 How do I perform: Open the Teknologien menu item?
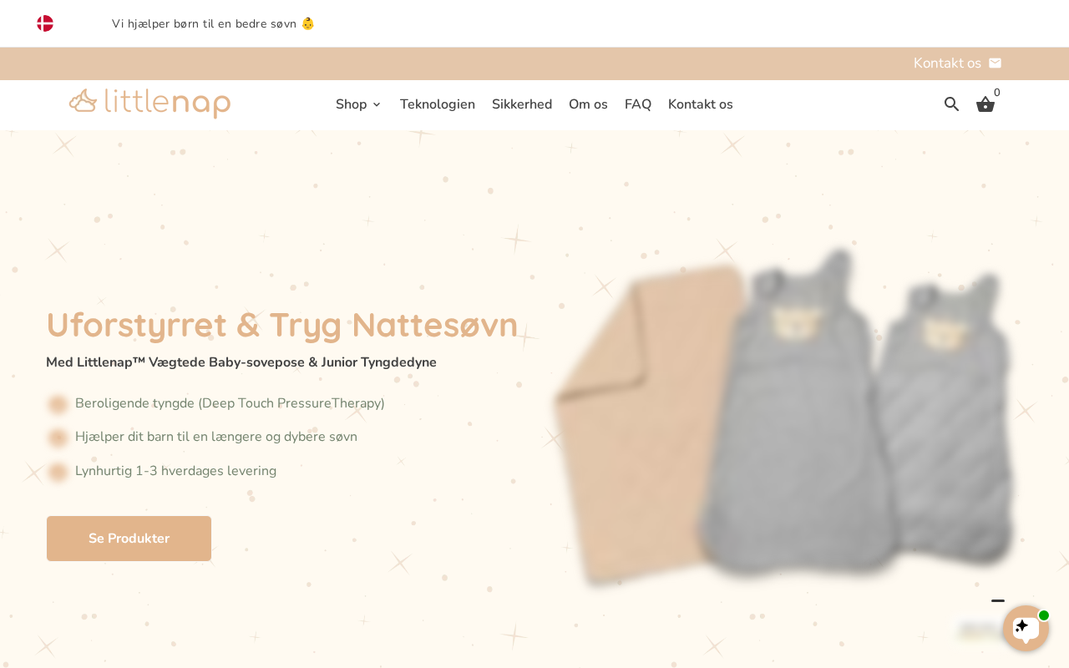[x=438, y=104]
